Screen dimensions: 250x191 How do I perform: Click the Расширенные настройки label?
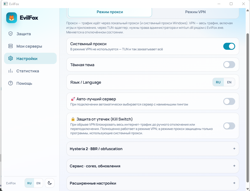[93, 183]
